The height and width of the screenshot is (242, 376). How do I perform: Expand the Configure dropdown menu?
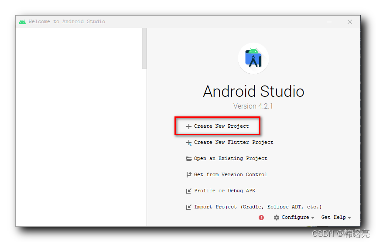(x=298, y=217)
